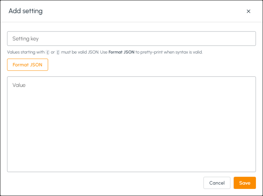The height and width of the screenshot is (196, 263).
Task: Click the Setting key input field
Action: (131, 39)
